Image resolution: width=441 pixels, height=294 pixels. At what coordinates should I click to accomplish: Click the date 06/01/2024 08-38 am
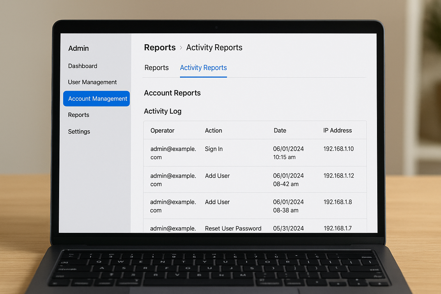pyautogui.click(x=288, y=206)
